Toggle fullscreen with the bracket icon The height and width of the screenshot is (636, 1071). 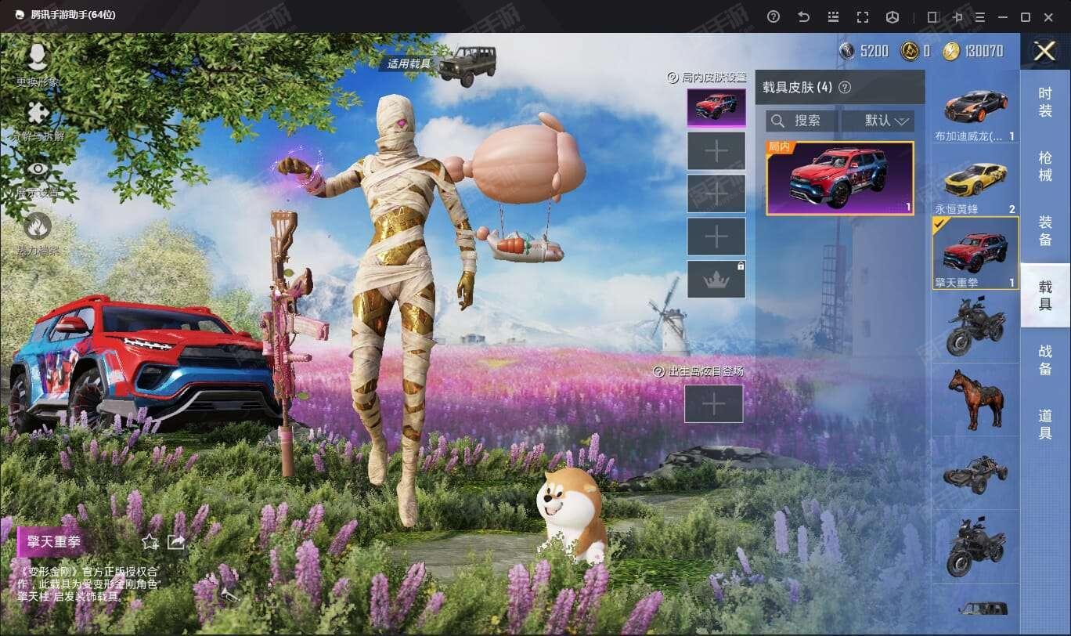point(863,16)
